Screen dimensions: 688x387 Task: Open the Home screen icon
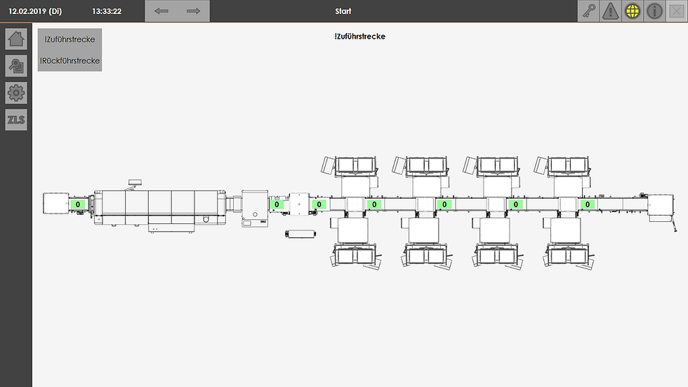point(16,39)
